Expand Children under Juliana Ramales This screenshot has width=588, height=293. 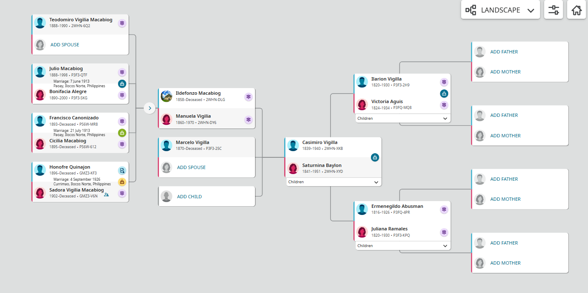click(403, 246)
